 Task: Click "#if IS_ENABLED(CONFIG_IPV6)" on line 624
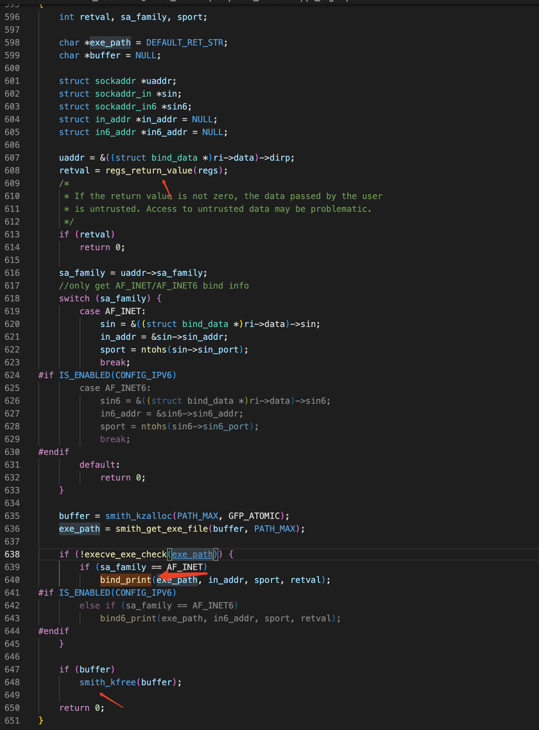pyautogui.click(x=107, y=375)
